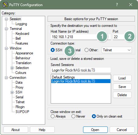Open the Keyboard settings category

pyautogui.click(x=22, y=34)
